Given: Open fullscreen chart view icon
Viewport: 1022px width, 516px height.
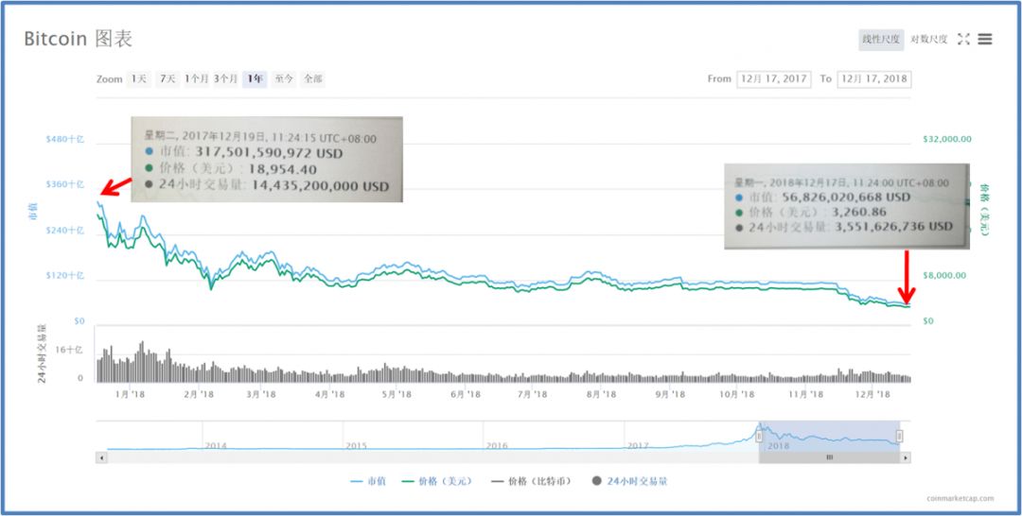Looking at the screenshot, I should click(x=964, y=39).
